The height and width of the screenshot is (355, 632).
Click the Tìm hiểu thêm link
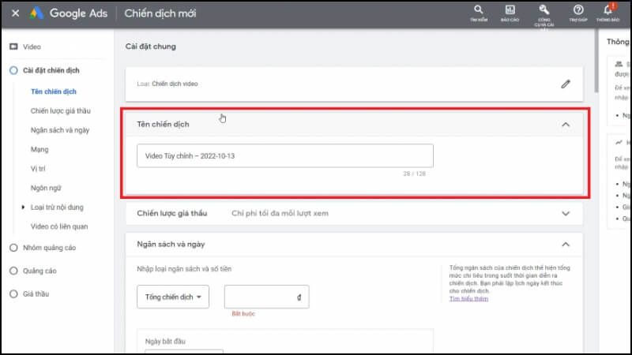[468, 299]
